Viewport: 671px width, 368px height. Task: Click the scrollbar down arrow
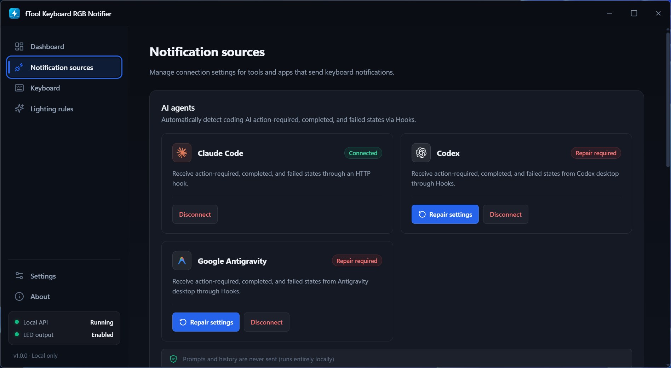668,364
